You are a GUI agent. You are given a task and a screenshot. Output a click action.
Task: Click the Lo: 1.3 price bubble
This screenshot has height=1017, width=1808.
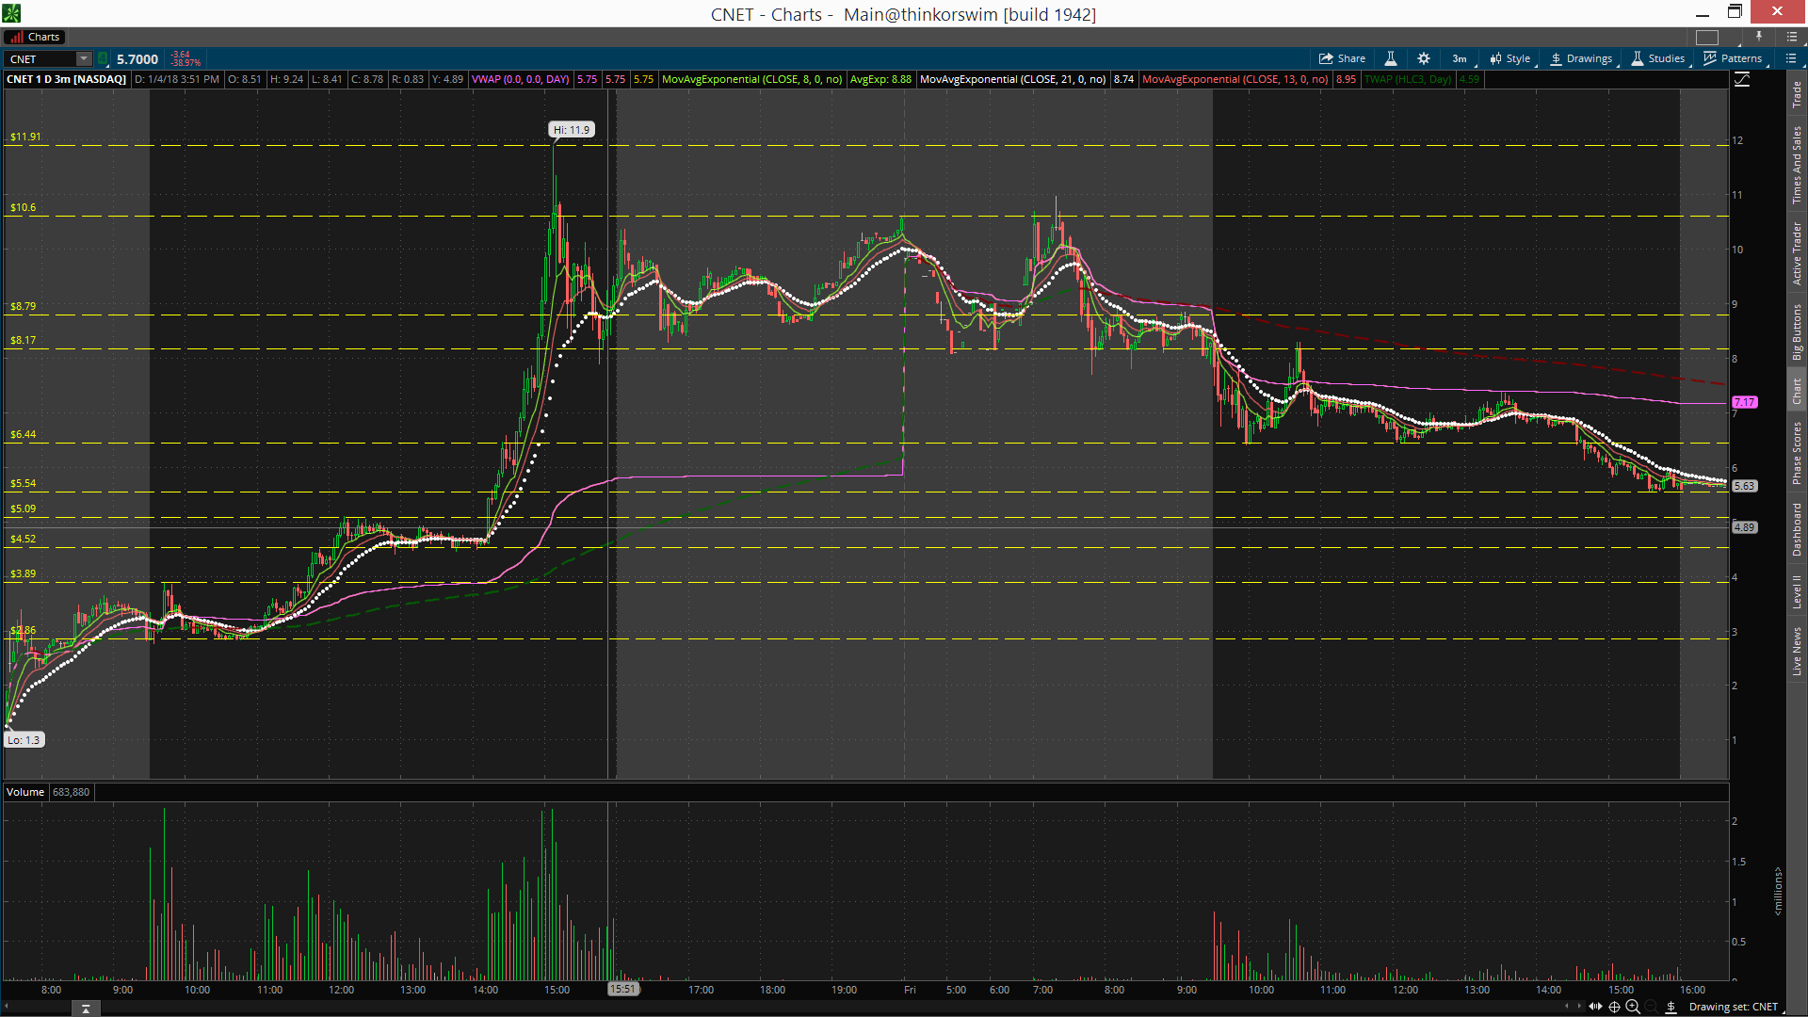(x=24, y=740)
